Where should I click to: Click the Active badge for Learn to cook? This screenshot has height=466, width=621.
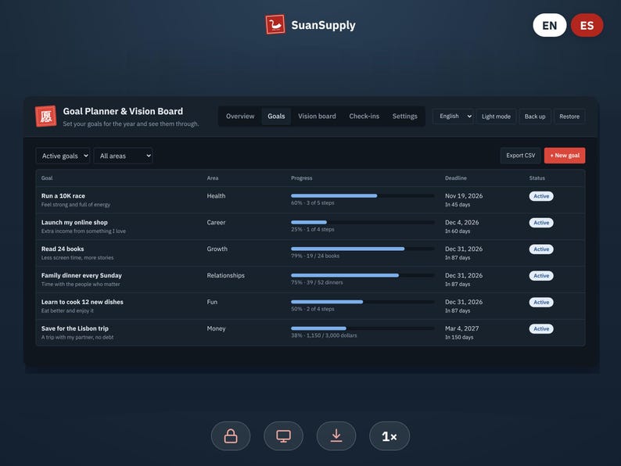(541, 302)
